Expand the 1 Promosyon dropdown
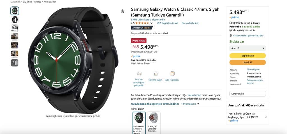Viewport: 287px width, 134px height. (x=190, y=104)
